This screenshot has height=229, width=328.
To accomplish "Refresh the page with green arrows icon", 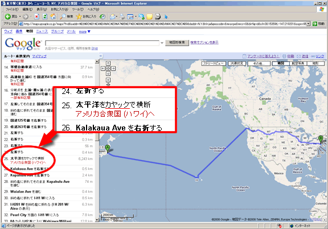I will [45, 17].
